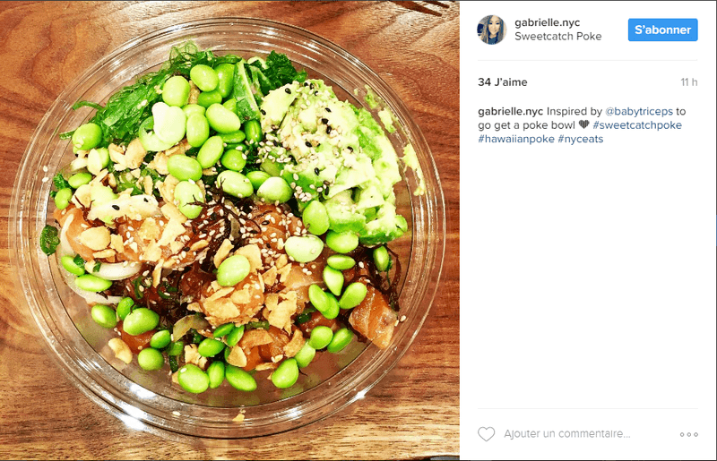Viewport: 717px width, 461px height.
Task: Click the seaweed salad in photo
Action: pyautogui.click(x=137, y=98)
